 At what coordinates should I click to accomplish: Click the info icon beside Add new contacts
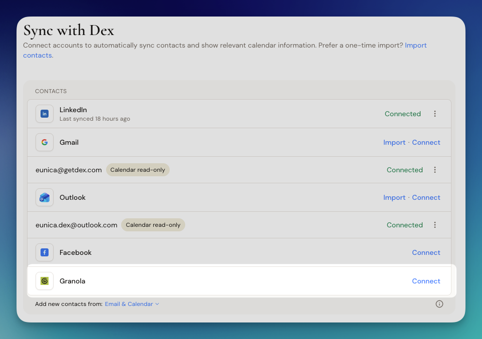[439, 304]
